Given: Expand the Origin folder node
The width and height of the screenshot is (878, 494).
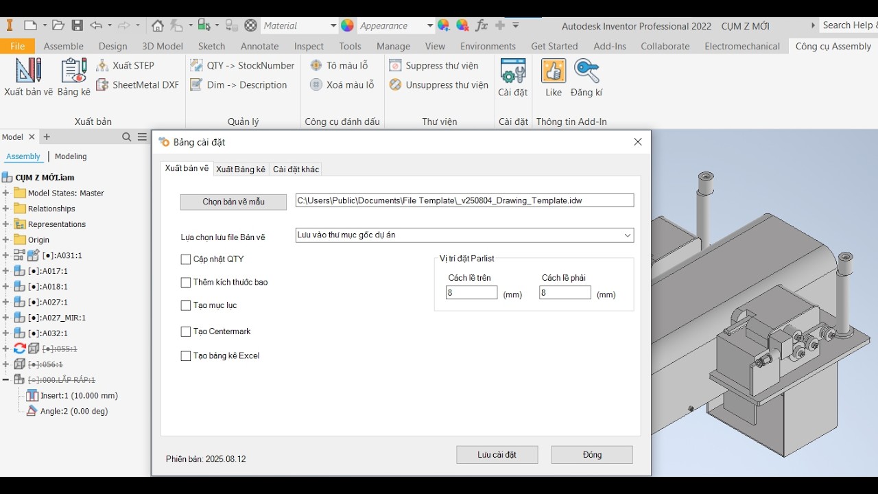Looking at the screenshot, I should [x=5, y=240].
